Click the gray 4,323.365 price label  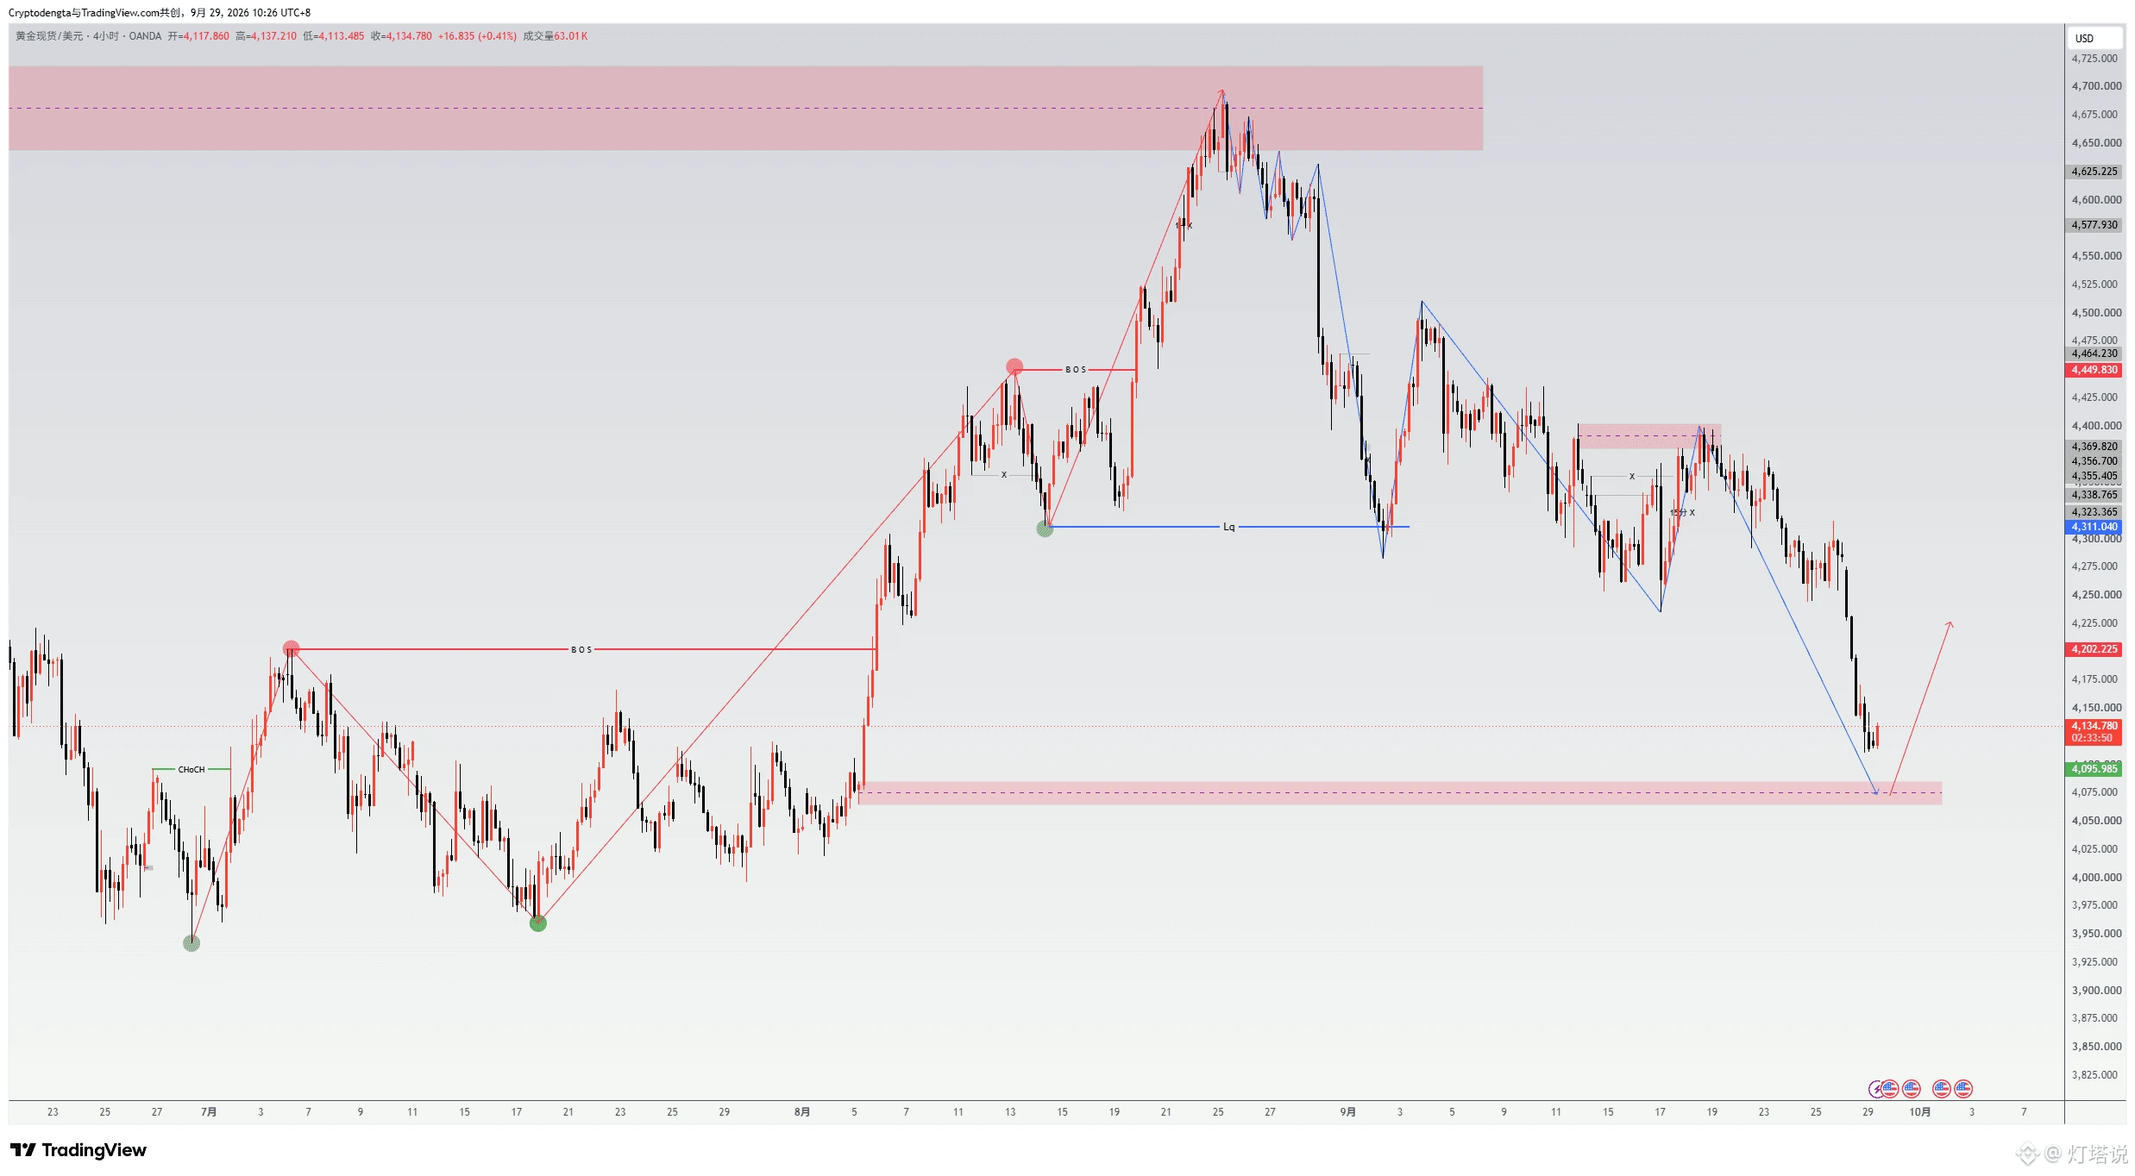pos(2094,512)
